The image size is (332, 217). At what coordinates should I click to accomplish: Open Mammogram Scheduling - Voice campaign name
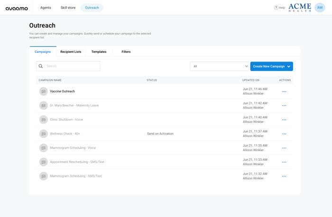tap(73, 148)
